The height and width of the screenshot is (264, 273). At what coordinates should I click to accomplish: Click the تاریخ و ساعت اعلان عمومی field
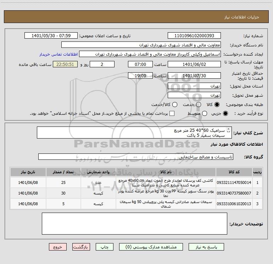coord(51,36)
